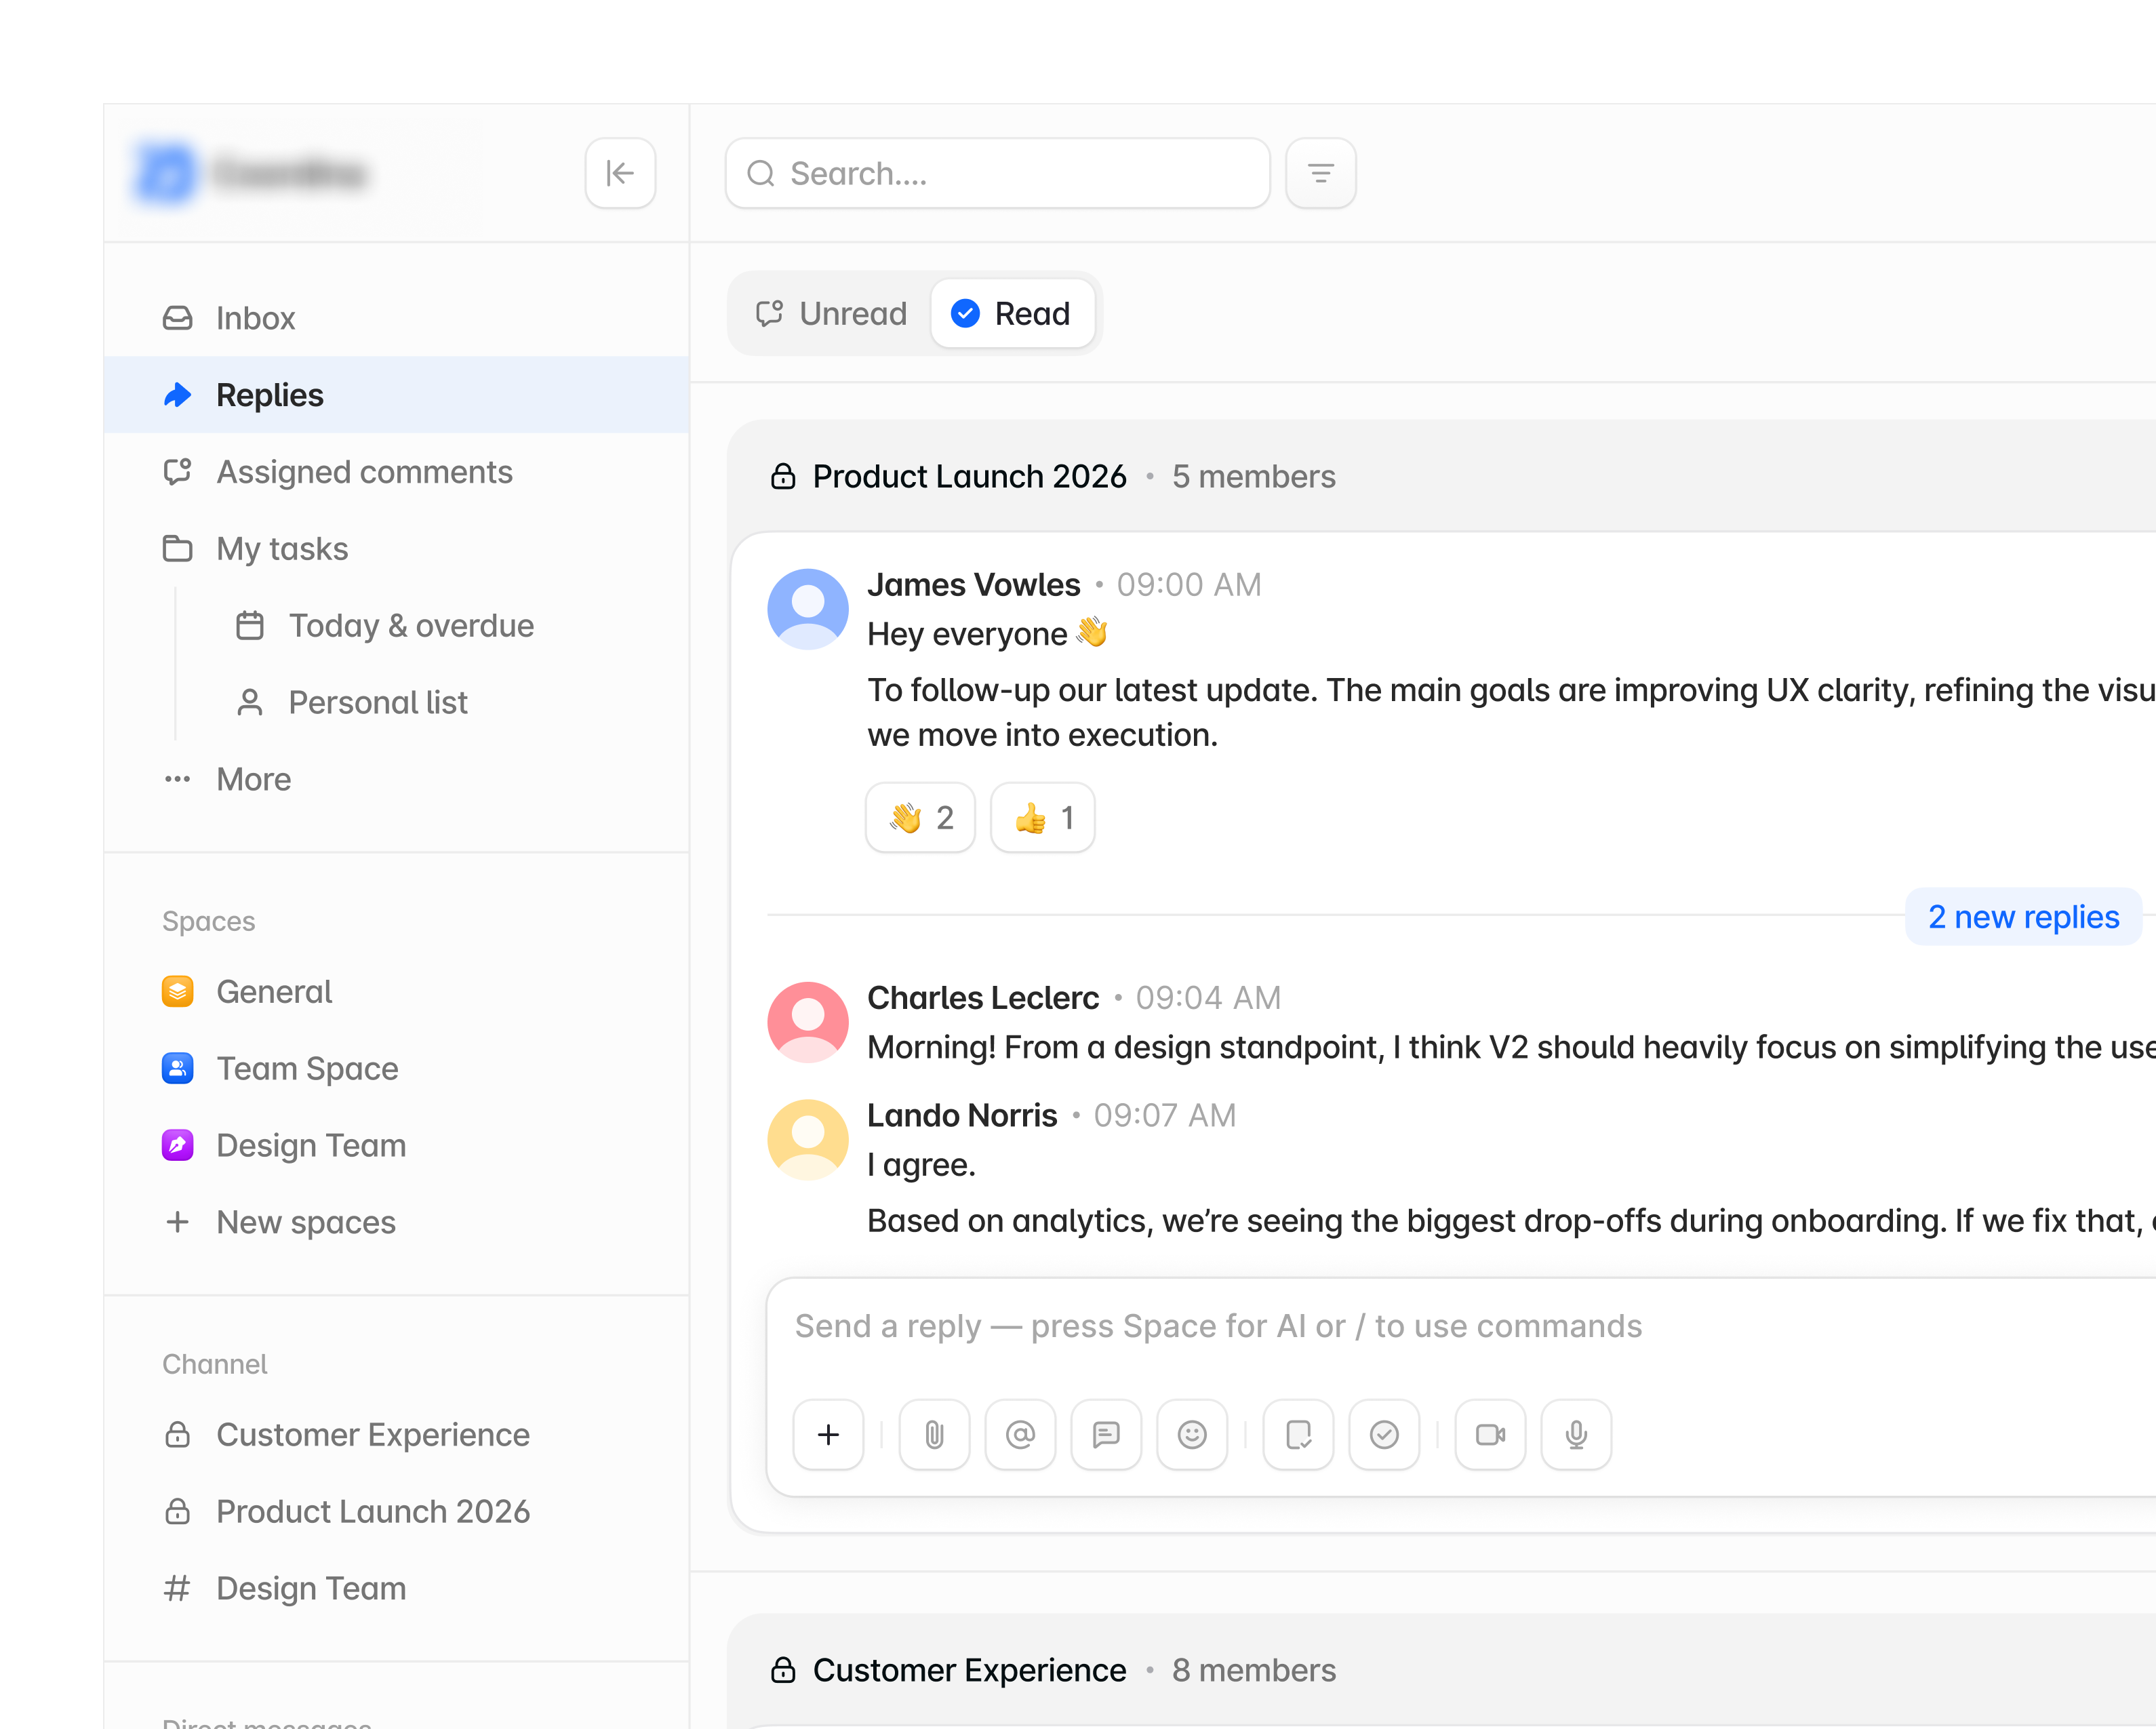This screenshot has width=2156, height=1729.
Task: Attach a file with the paperclip icon
Action: tap(934, 1435)
